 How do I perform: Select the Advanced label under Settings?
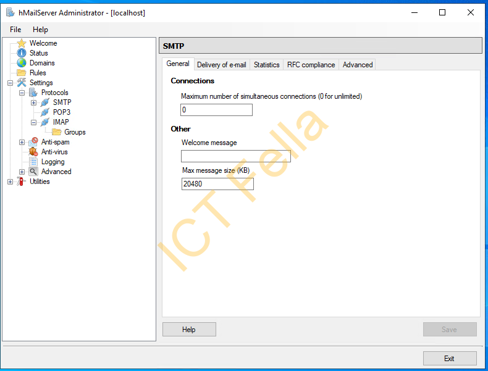56,172
